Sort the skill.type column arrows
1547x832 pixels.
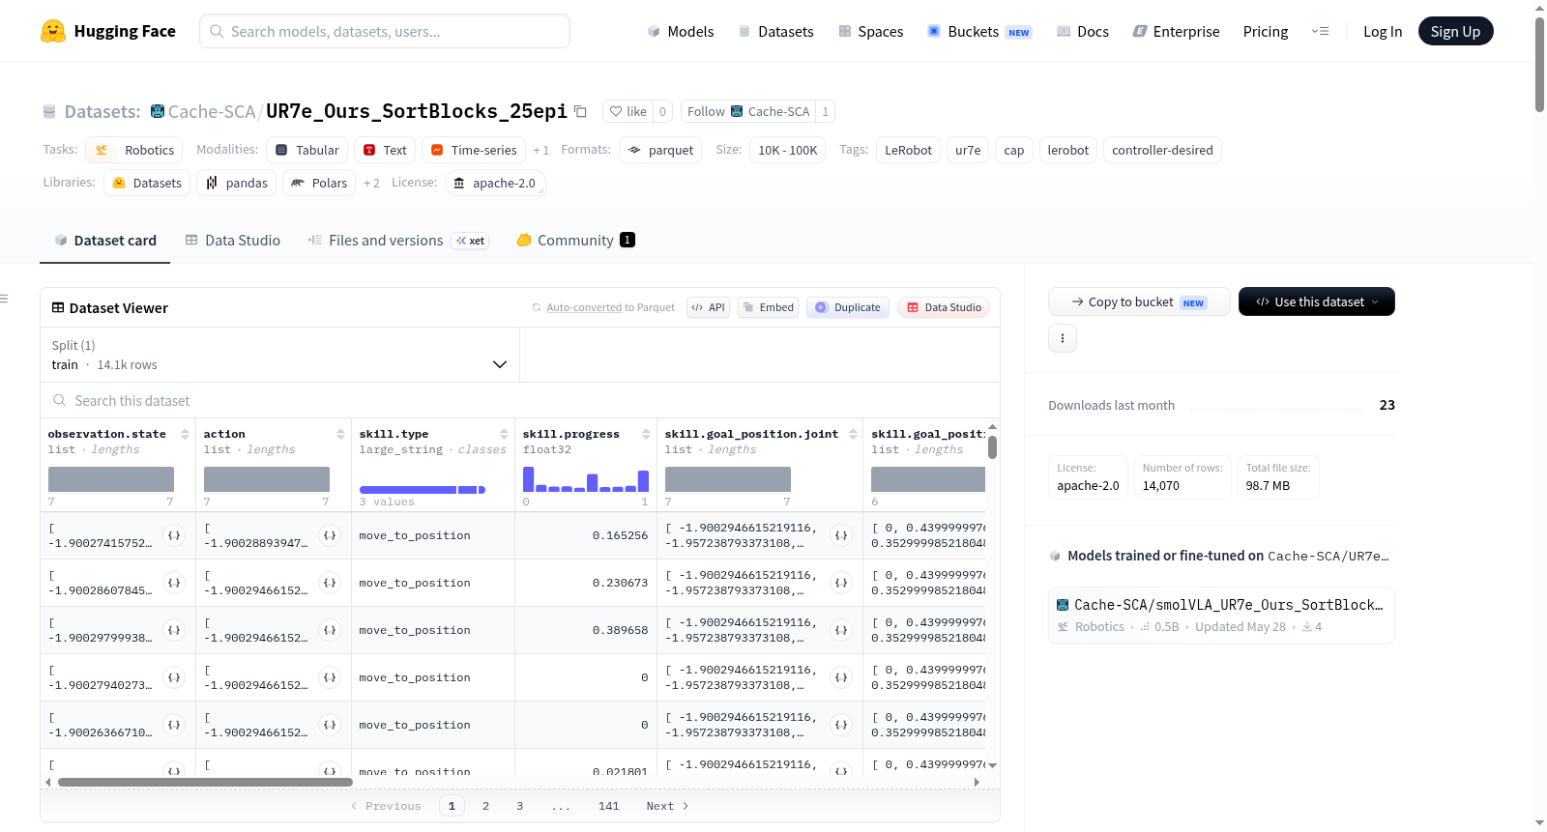point(504,434)
